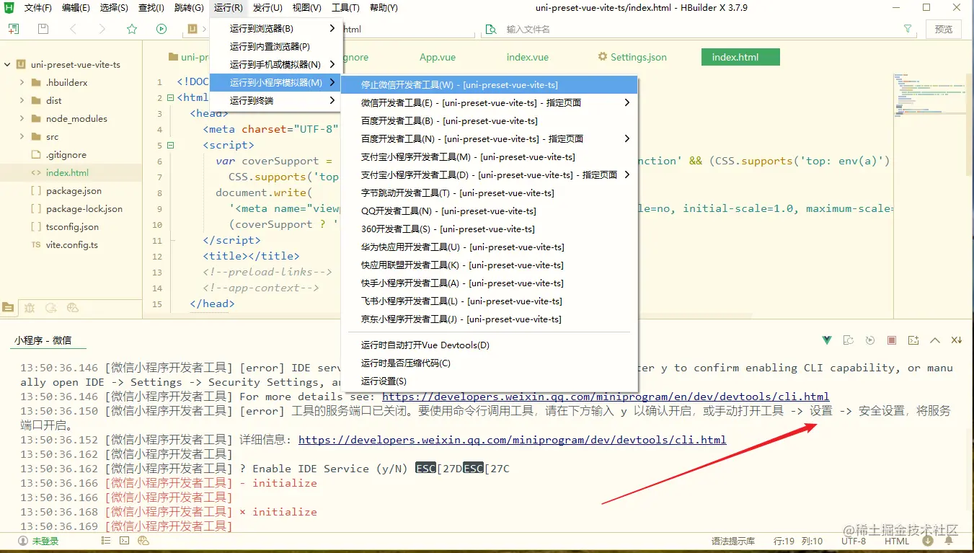Switch to the Settings.json tab
974x553 pixels.
tap(632, 58)
